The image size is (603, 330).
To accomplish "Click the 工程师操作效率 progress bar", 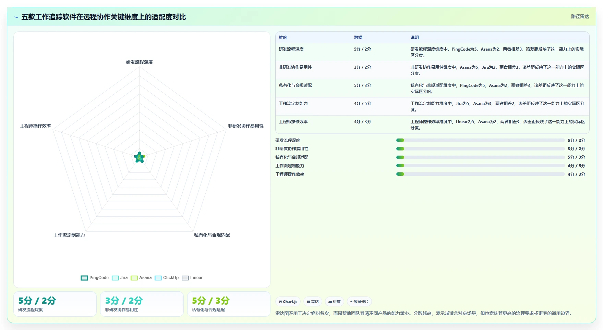I will point(480,174).
